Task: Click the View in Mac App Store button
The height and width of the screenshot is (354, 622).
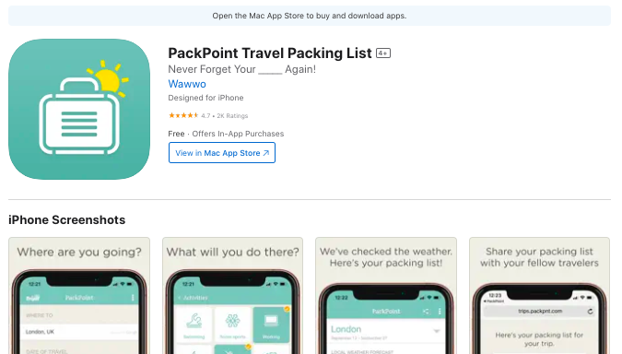Action: (222, 153)
